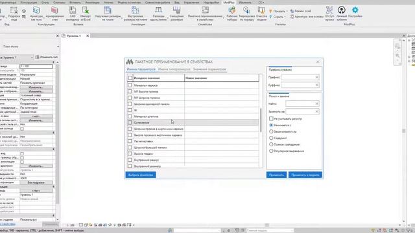The width and height of the screenshot is (415, 233).
Task: Clear the Суффикс field with its X
Action: pyautogui.click(x=317, y=85)
